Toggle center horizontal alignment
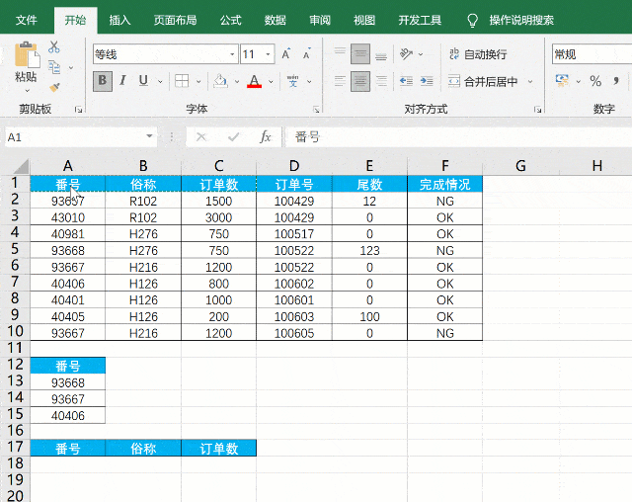Image resolution: width=632 pixels, height=502 pixels. (x=360, y=81)
